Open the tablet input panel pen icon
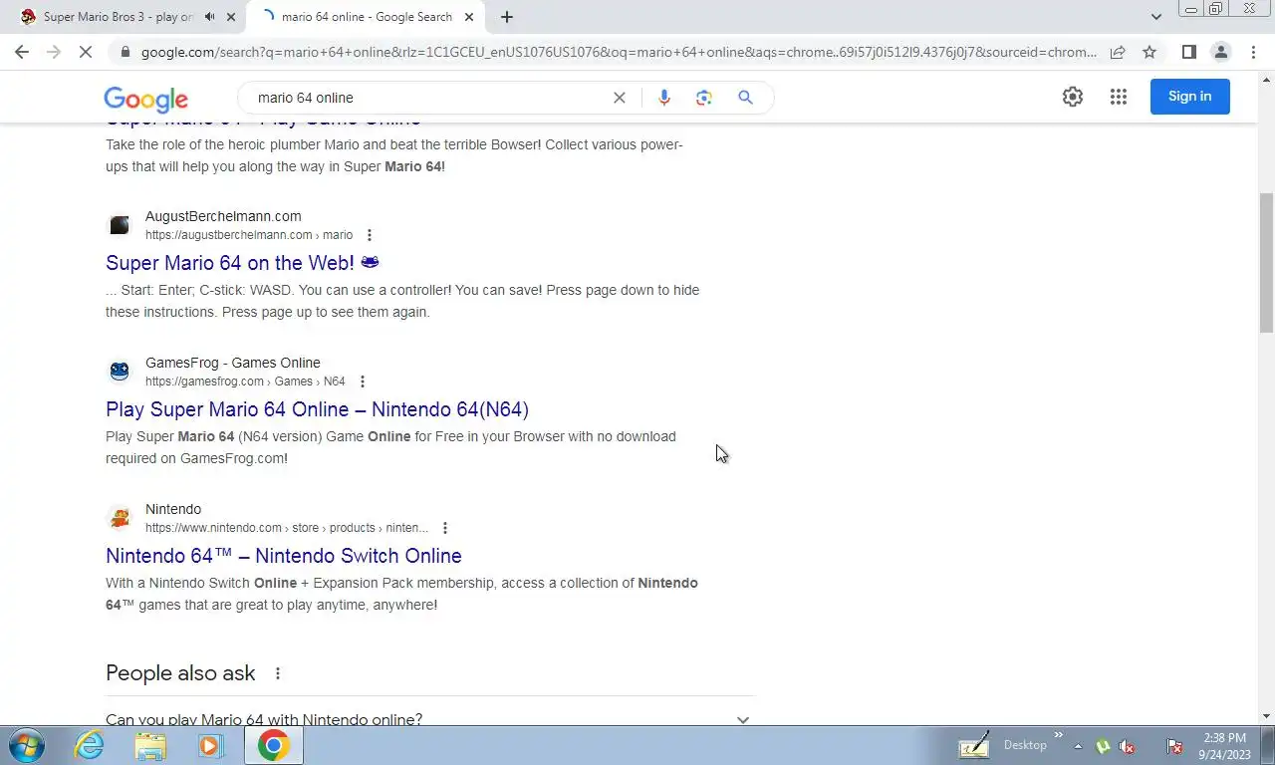Image resolution: width=1275 pixels, height=765 pixels. 974,745
